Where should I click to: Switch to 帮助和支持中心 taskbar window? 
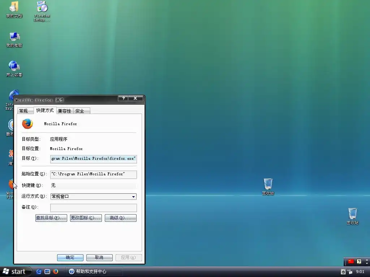click(94, 272)
